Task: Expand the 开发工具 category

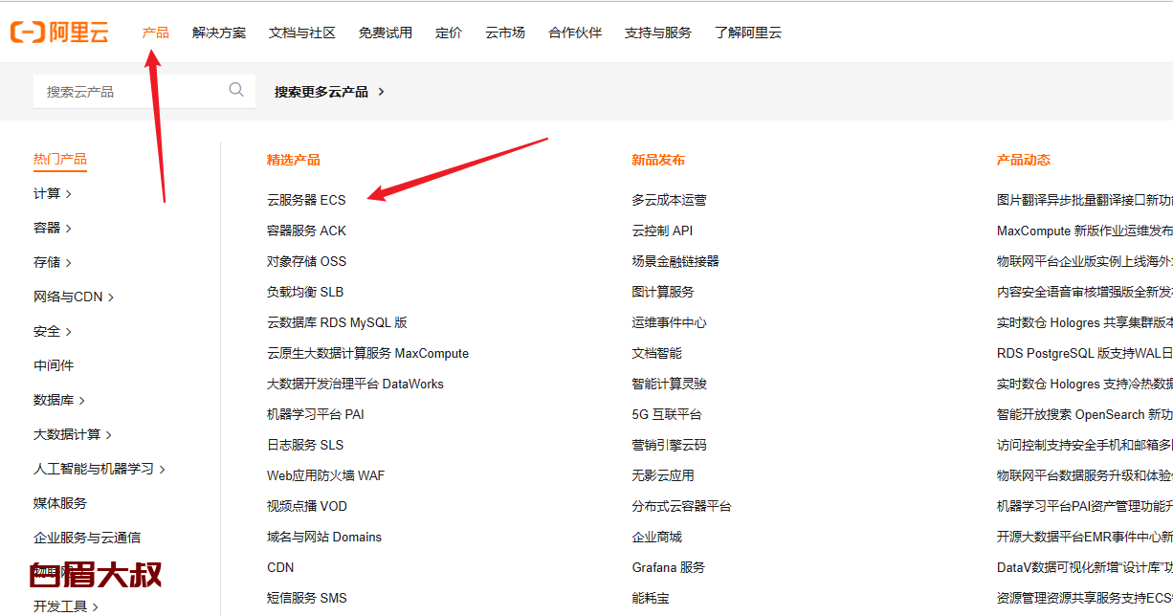Action: [66, 606]
